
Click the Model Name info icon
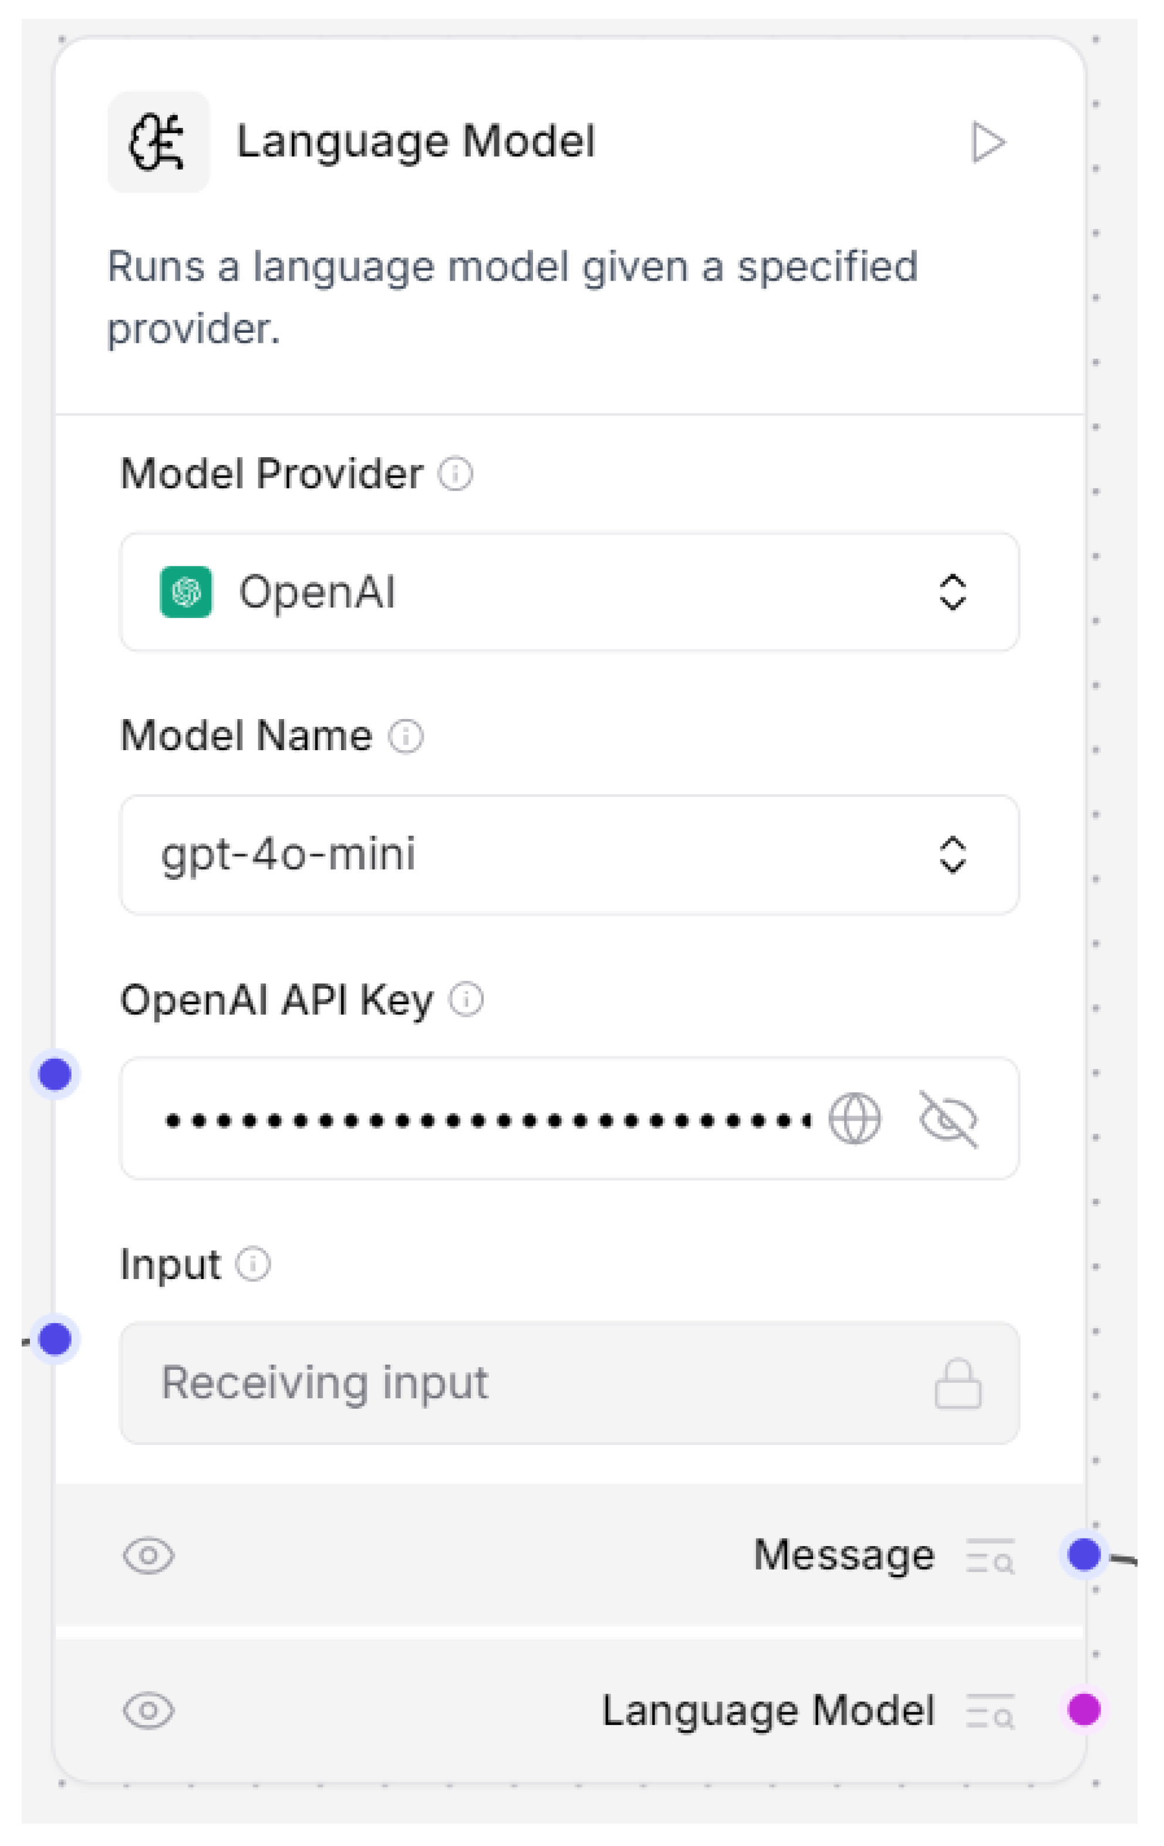pyautogui.click(x=405, y=736)
